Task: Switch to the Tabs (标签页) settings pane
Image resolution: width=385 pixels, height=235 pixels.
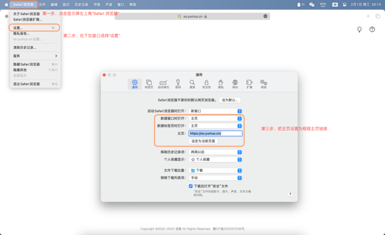Action: click(149, 84)
